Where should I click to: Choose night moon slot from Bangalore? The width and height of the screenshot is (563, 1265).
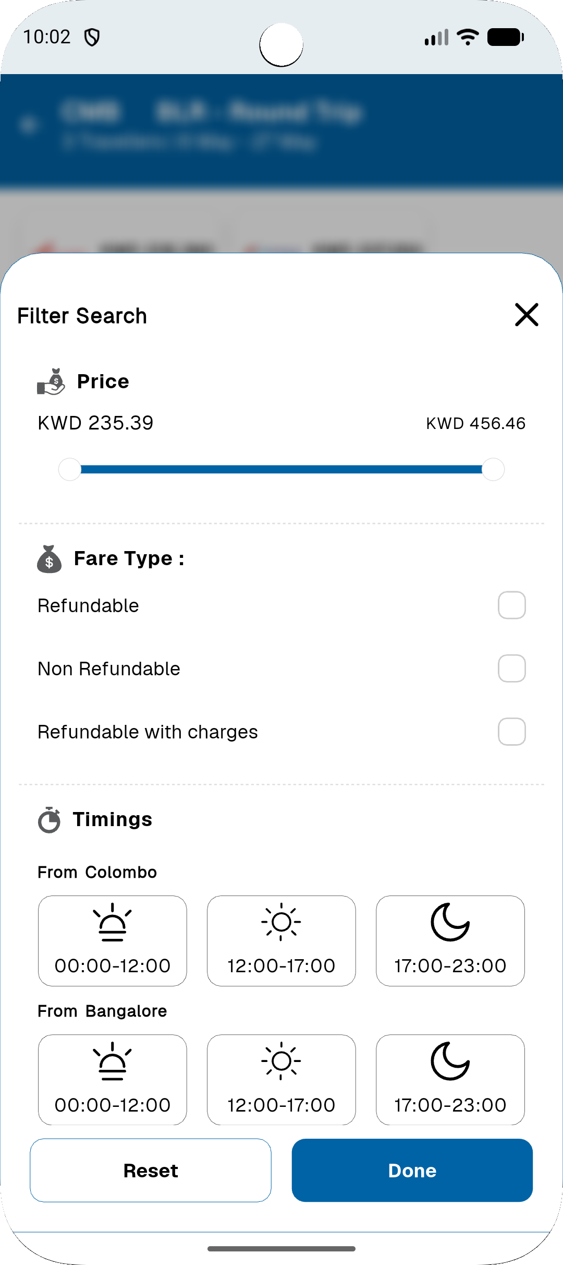coord(450,1080)
